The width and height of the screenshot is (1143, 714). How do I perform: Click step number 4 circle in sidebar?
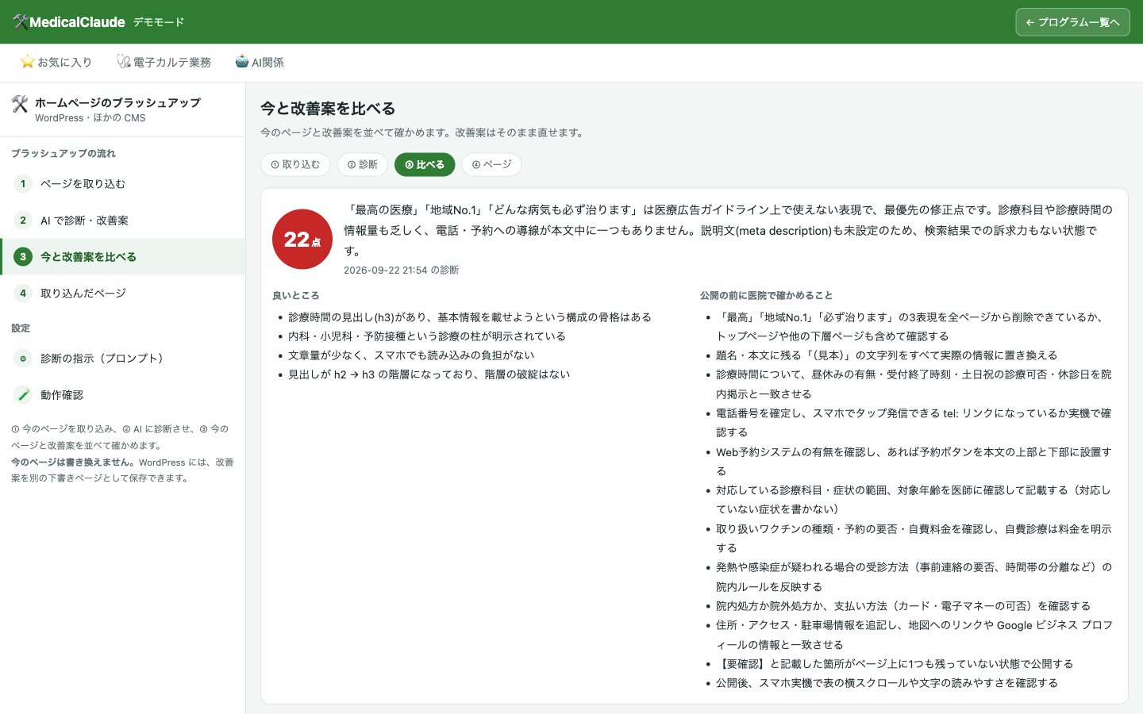tap(23, 294)
